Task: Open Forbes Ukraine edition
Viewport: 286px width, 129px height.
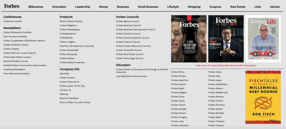Action: click(216, 125)
